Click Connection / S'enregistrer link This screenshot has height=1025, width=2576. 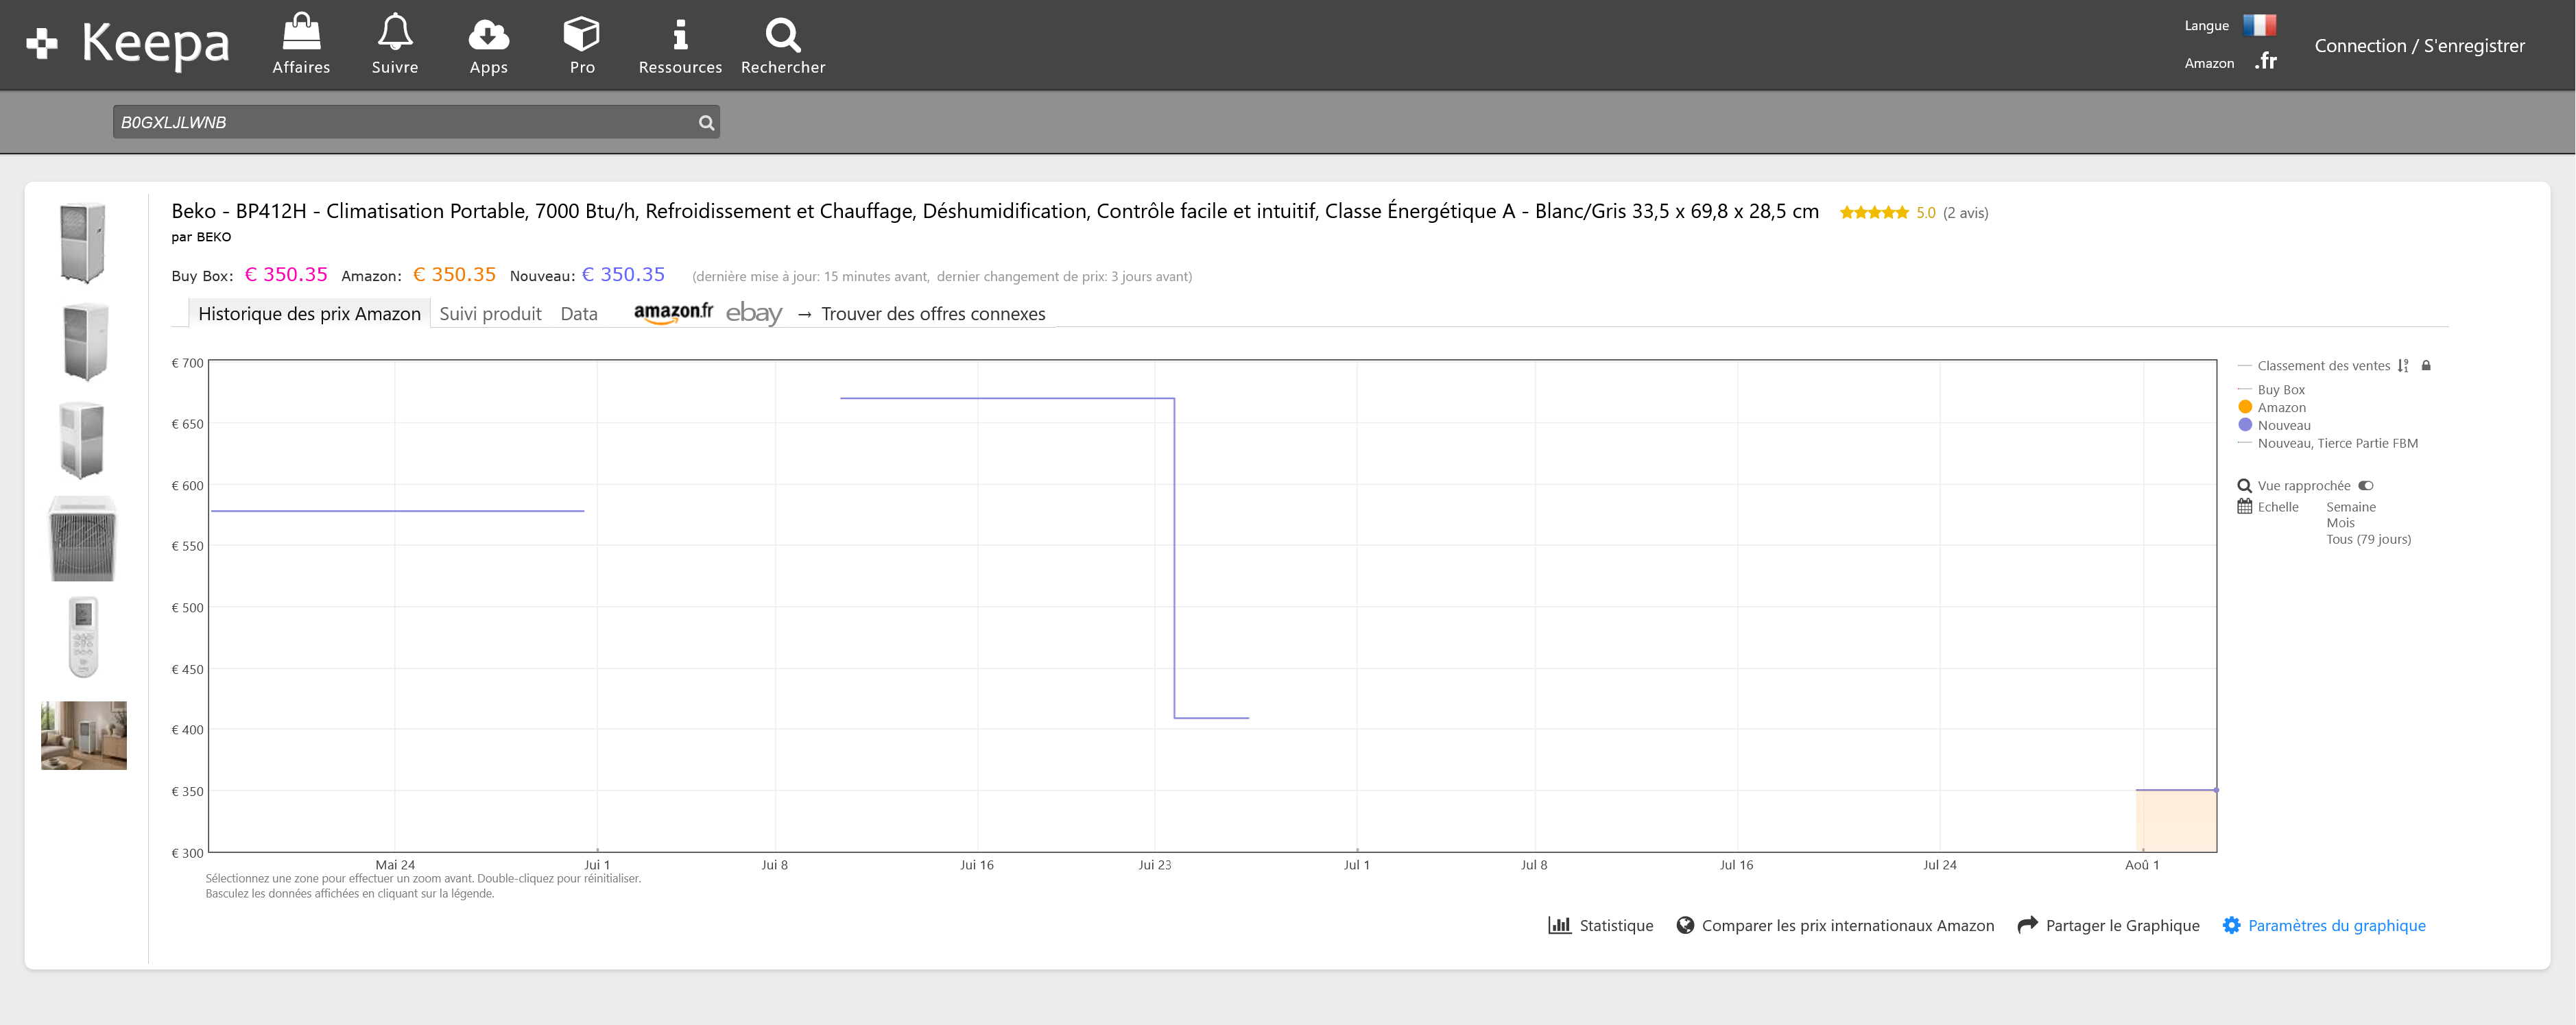(2419, 46)
